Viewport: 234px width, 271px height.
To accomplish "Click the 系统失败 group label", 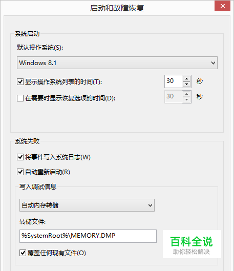I will tap(27, 141).
